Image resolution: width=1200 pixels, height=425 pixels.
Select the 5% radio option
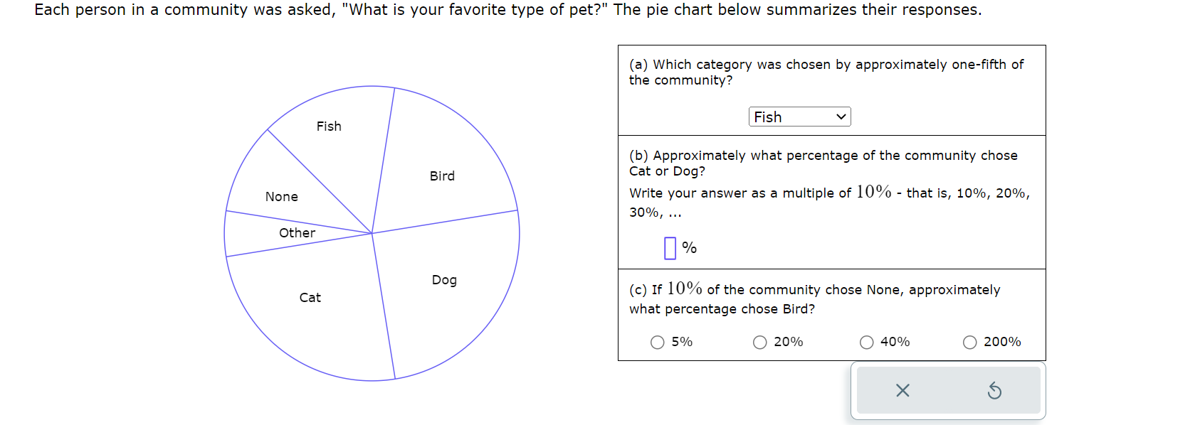[658, 343]
